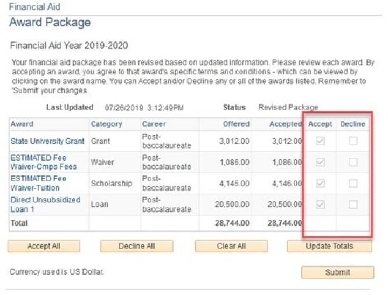Check Decline box for State University Grant
388x295 pixels.
353,141
